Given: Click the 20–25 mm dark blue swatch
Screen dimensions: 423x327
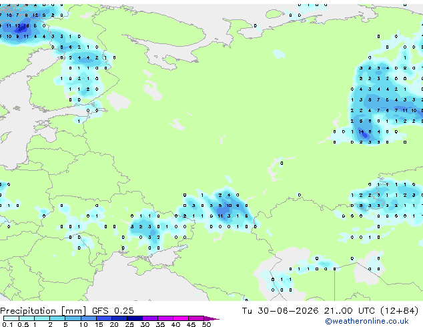Looking at the screenshot, I should click(119, 318).
